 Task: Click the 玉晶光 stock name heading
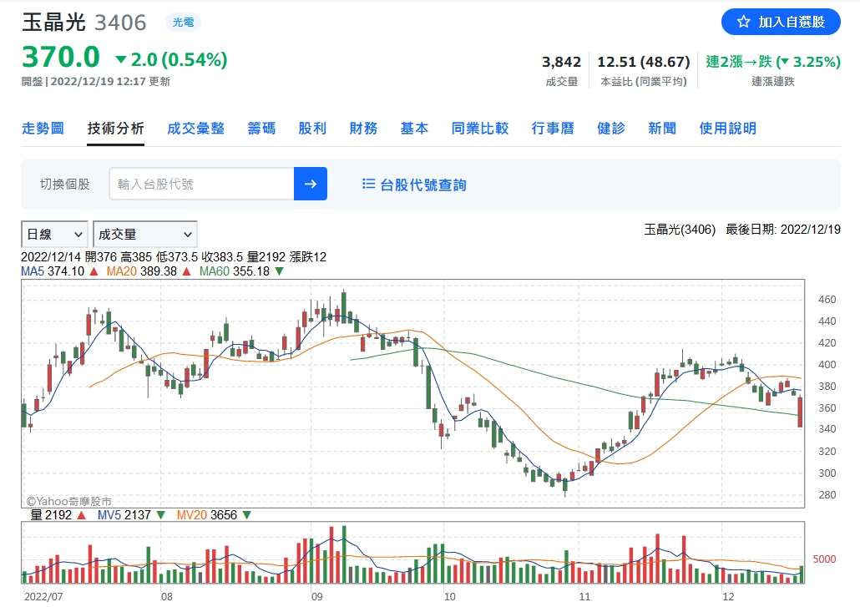(53, 23)
